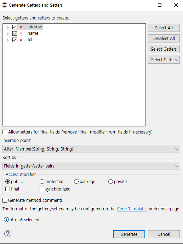Click the private field icon beside address

pyautogui.click(x=21, y=27)
